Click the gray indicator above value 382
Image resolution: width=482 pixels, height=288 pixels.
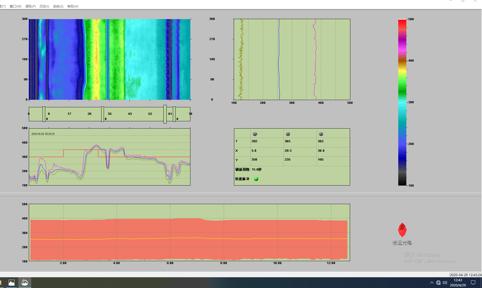pos(321,134)
